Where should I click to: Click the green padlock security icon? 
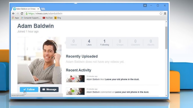pyautogui.click(x=26, y=13)
